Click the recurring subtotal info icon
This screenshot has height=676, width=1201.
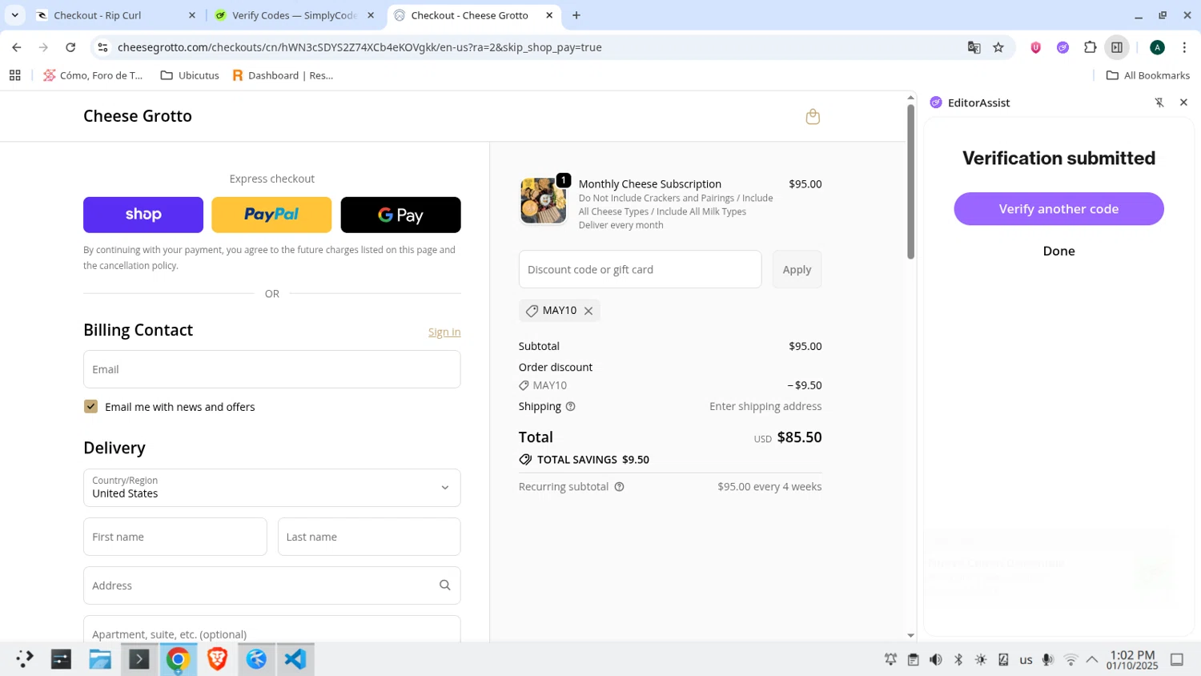click(x=619, y=486)
